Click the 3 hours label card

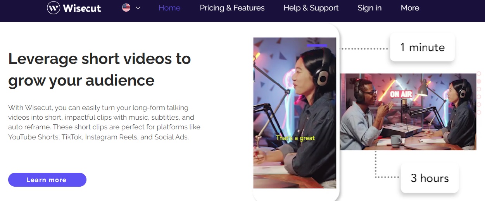point(430,178)
